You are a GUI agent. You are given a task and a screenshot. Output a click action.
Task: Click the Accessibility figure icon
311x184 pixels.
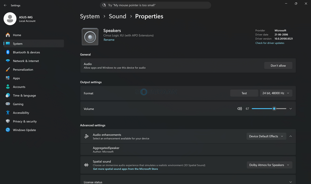[x=8, y=113]
